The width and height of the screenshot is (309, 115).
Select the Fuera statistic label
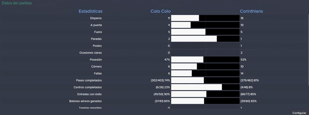[98, 32]
